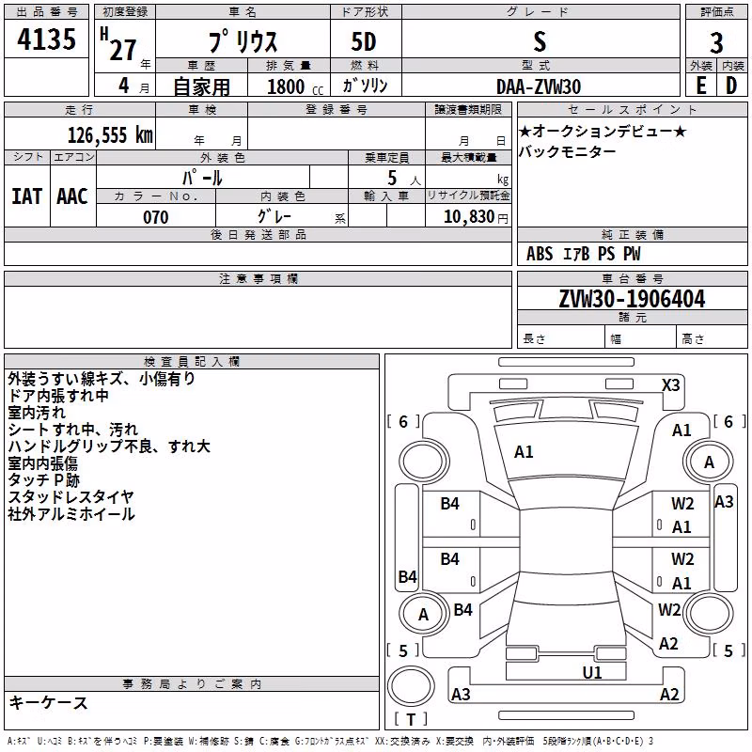
Task: Click X3 mark on car diagram
Action: pos(670,384)
